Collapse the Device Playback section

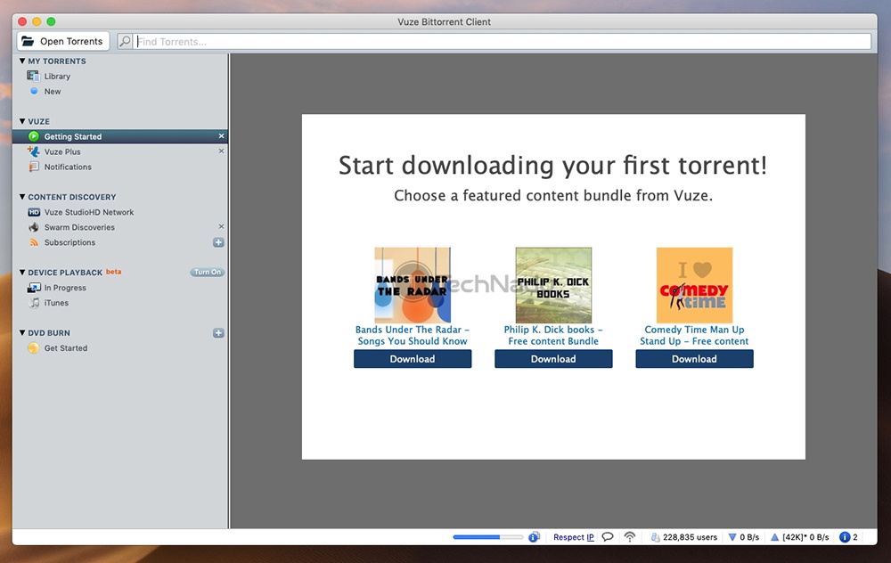coord(22,272)
